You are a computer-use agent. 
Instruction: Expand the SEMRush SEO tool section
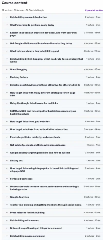point(52,112)
